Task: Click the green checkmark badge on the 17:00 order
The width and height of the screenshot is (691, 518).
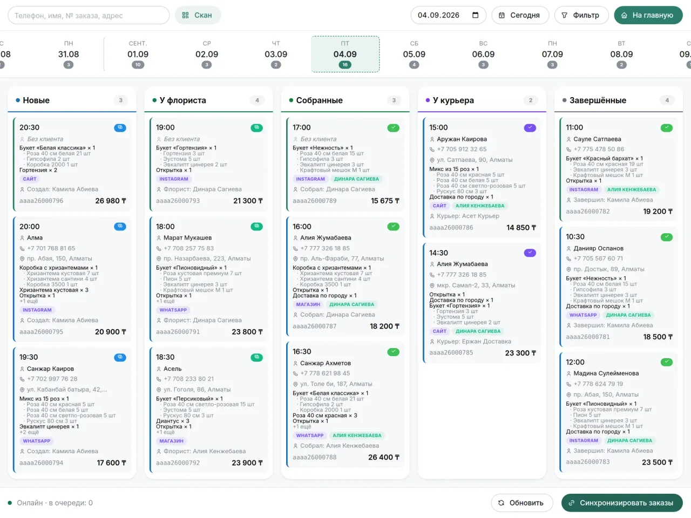Action: 394,128
